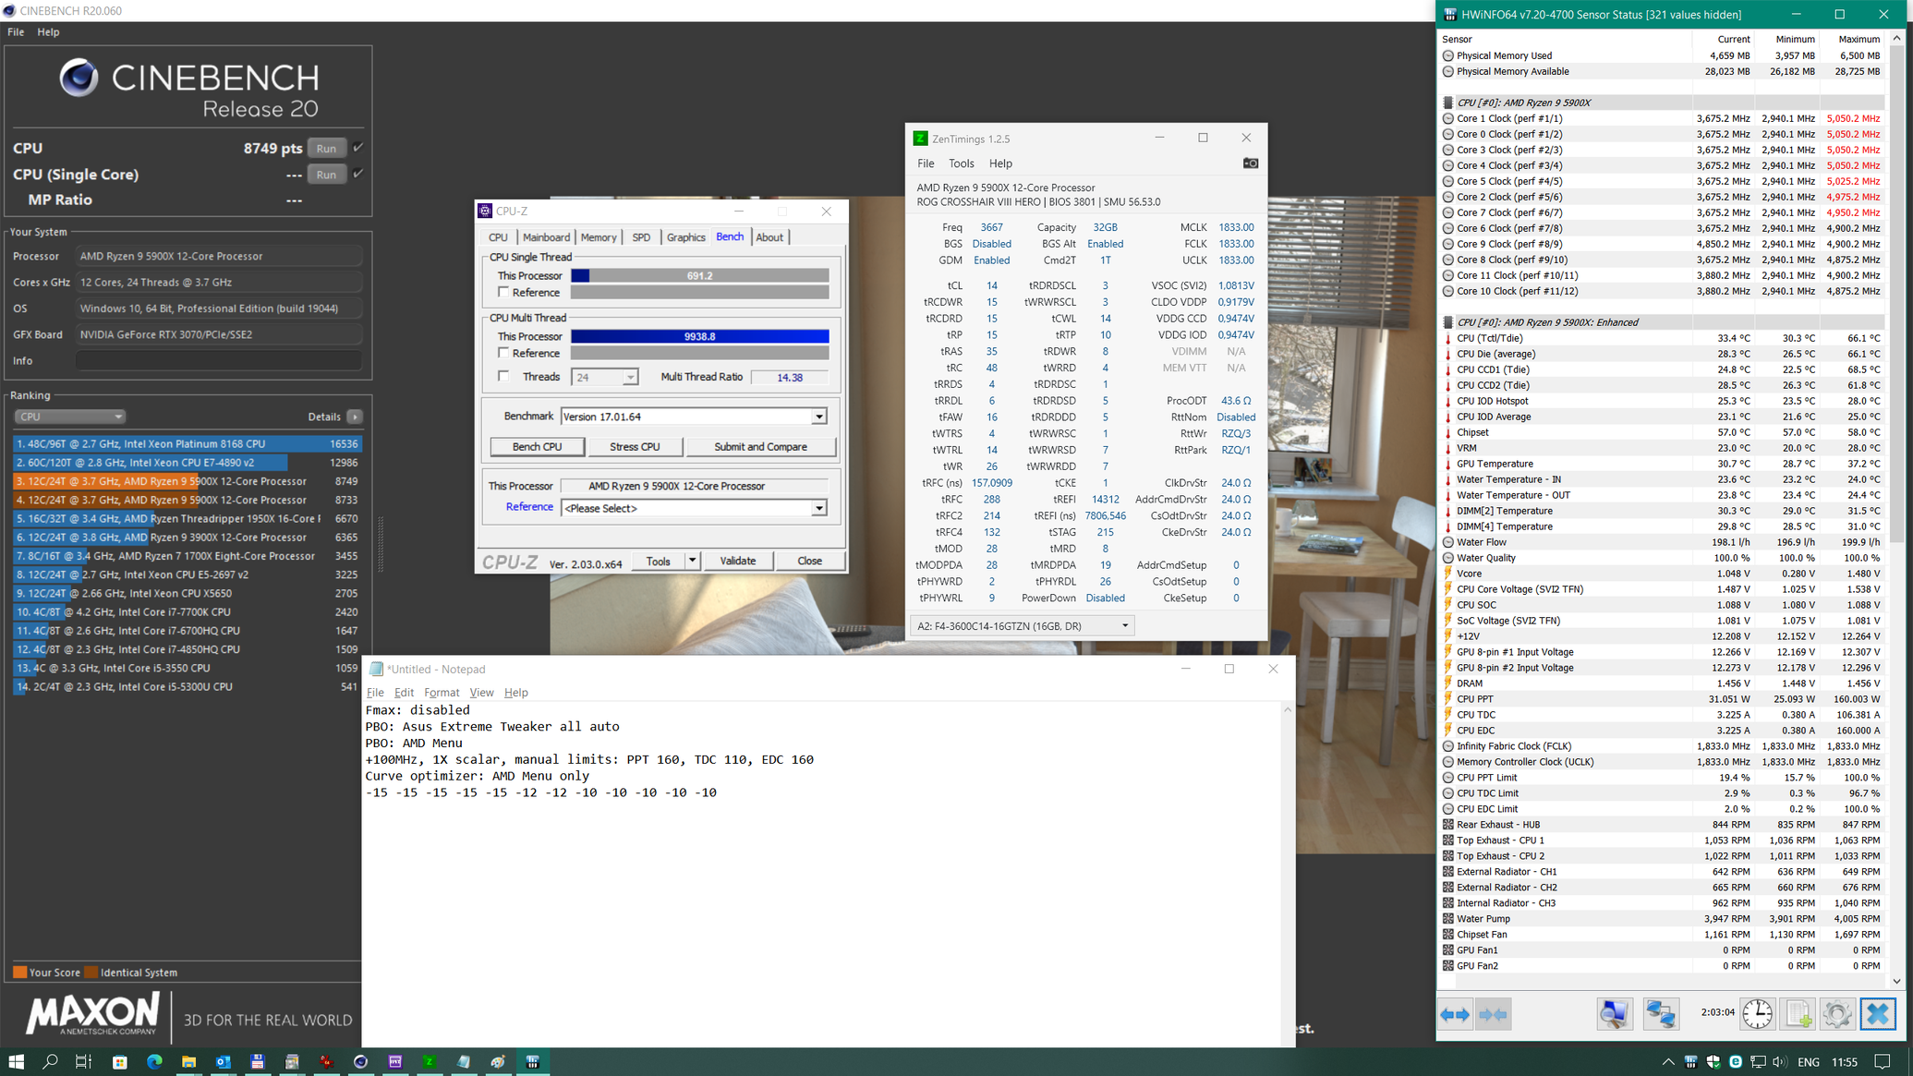
Task: Open Microsoft Store from taskbar
Action: click(119, 1062)
